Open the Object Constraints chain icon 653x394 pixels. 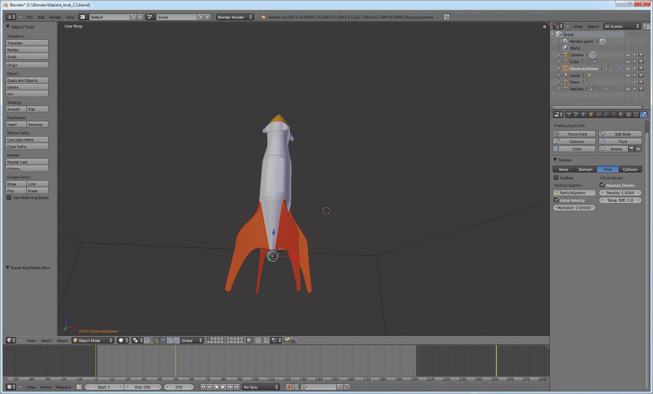[x=598, y=114]
